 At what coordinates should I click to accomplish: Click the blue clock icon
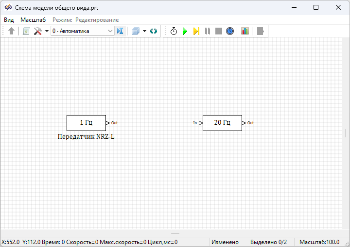[230, 31]
